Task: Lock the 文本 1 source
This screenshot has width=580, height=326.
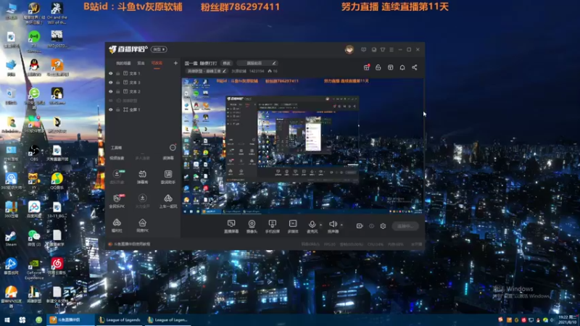Action: coord(118,73)
